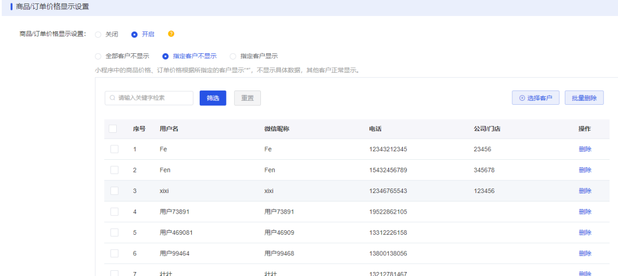Image resolution: width=618 pixels, height=276 pixels.
Task: Tick the checkbox for row Fen
Action: point(114,170)
